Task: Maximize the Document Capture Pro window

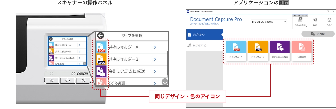Action: [328, 11]
